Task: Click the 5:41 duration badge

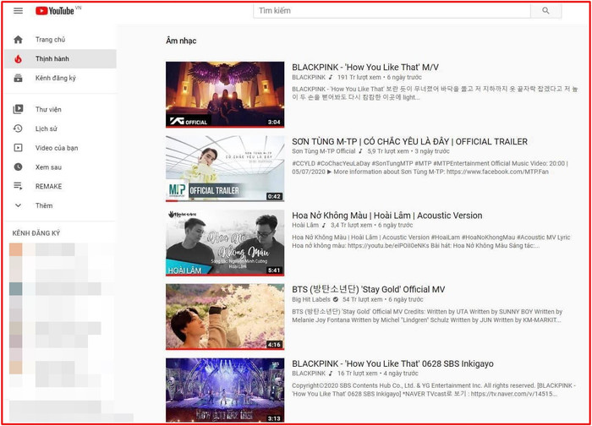Action: pos(274,270)
